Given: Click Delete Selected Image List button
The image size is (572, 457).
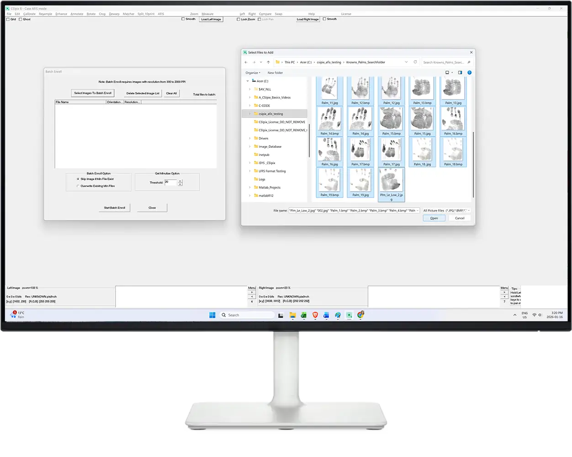Looking at the screenshot, I should point(143,93).
